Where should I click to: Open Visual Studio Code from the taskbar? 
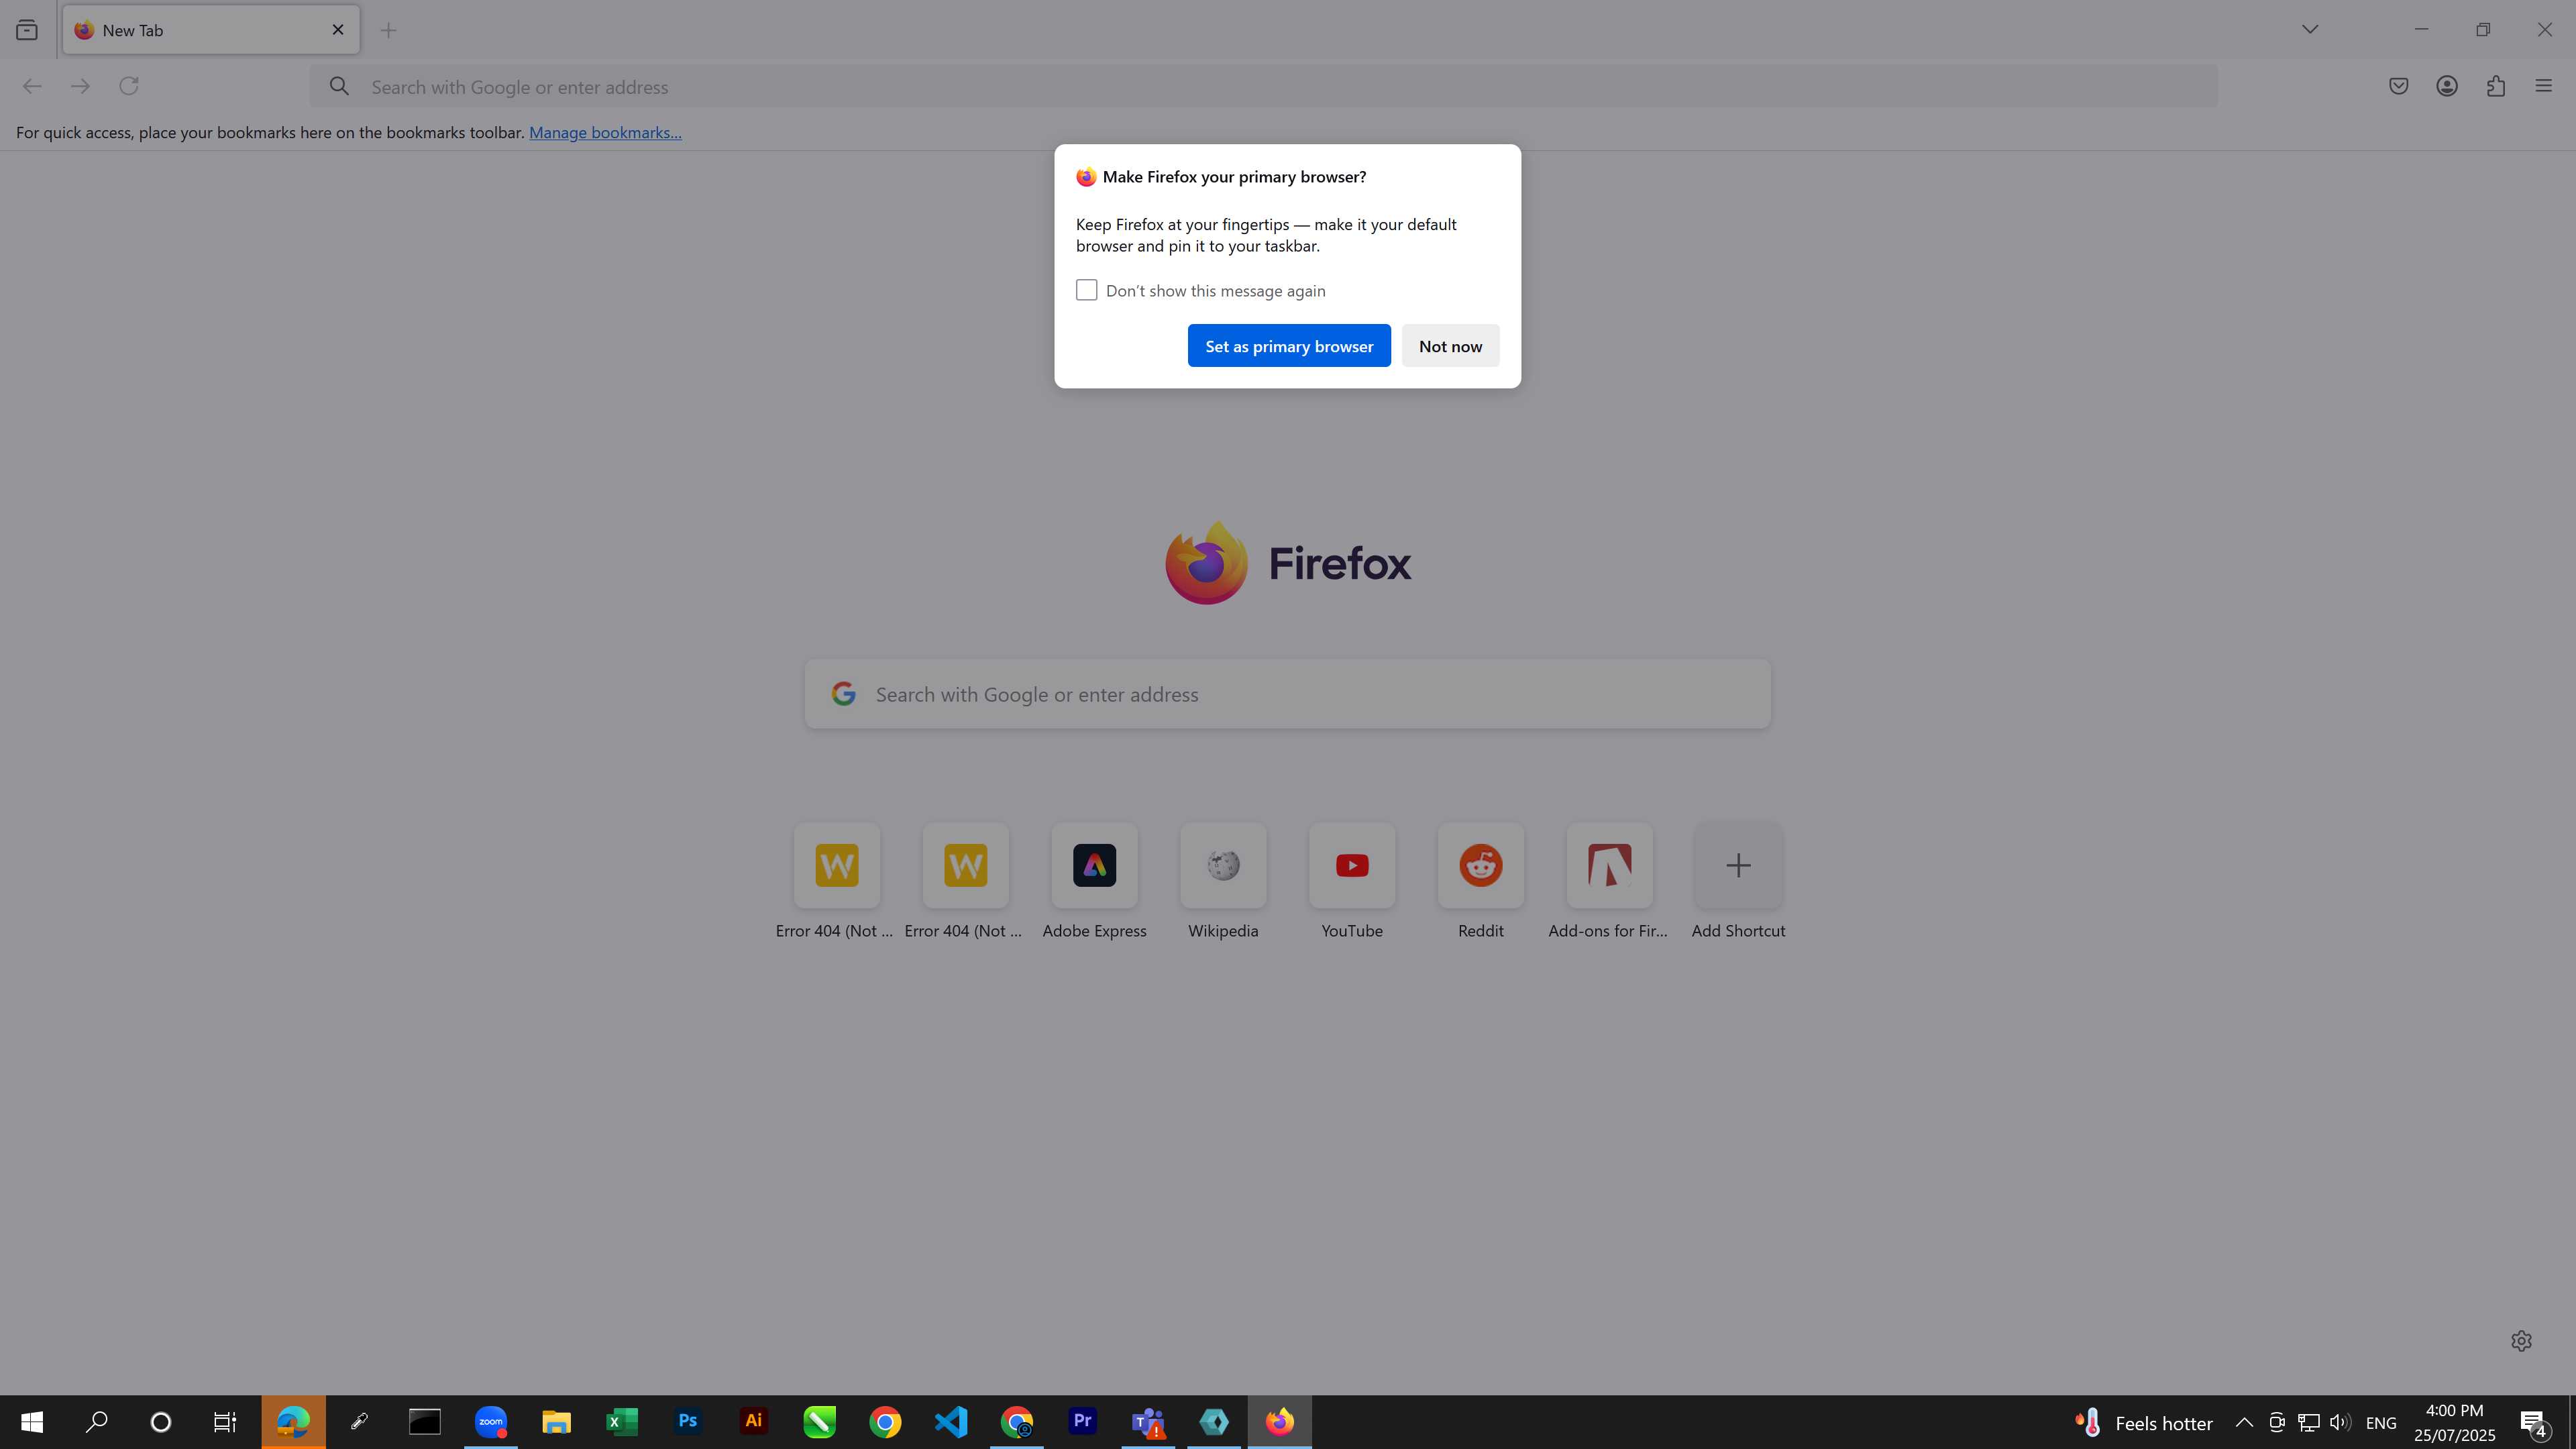tap(951, 1422)
